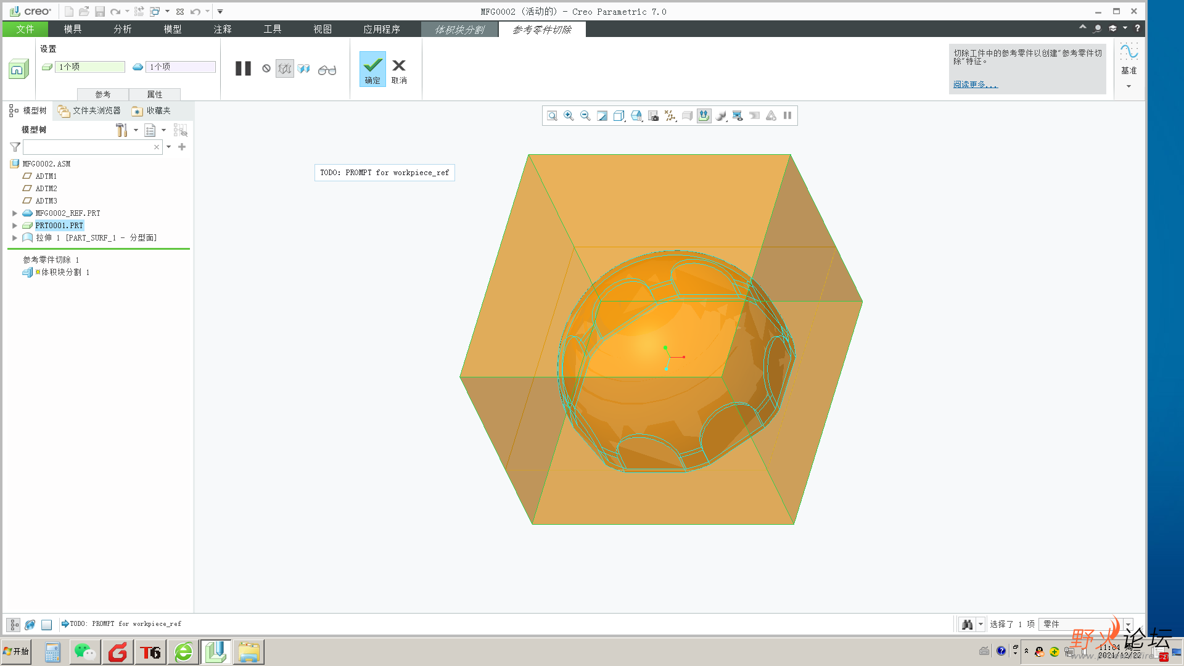Toggle the model tree pane icon in status bar
The width and height of the screenshot is (1184, 666).
coord(14,624)
